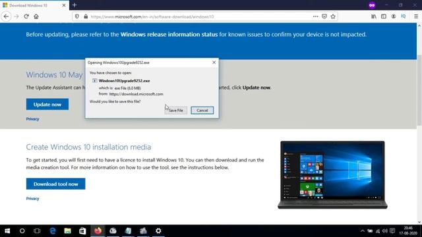Show hidden system tray icons

(x=362, y=231)
